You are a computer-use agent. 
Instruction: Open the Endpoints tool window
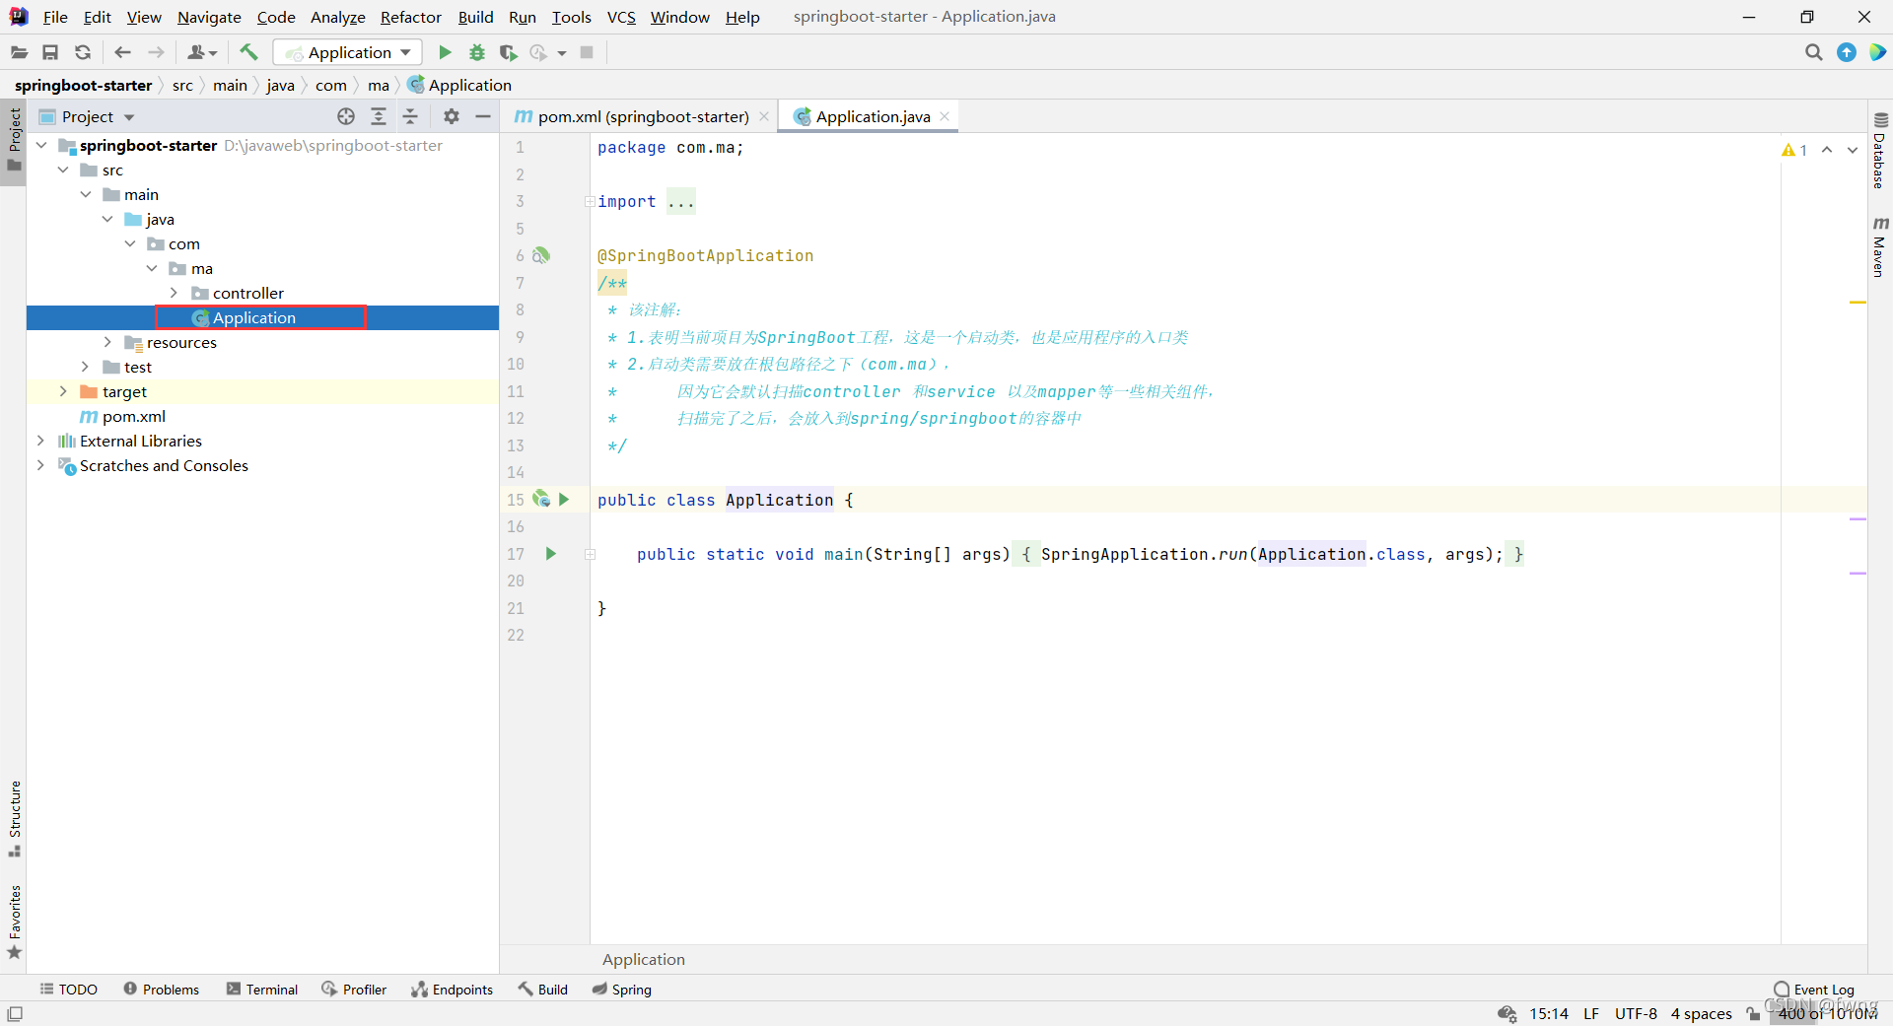pyautogui.click(x=453, y=990)
